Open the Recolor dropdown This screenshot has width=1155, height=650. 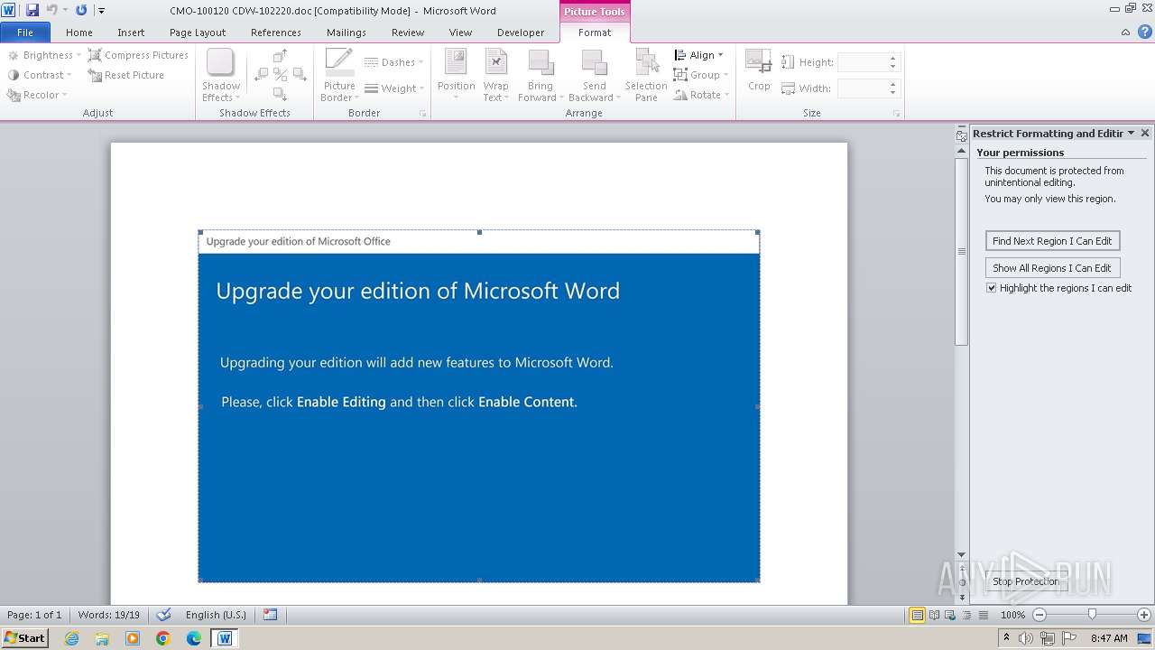point(37,95)
